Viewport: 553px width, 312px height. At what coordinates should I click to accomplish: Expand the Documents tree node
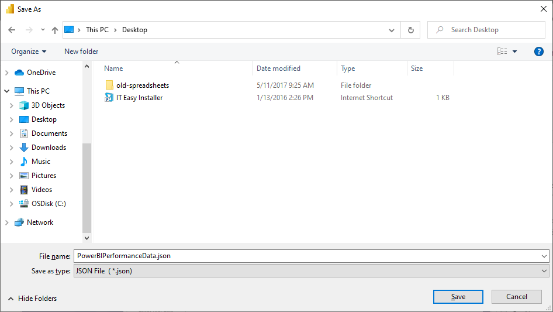11,133
